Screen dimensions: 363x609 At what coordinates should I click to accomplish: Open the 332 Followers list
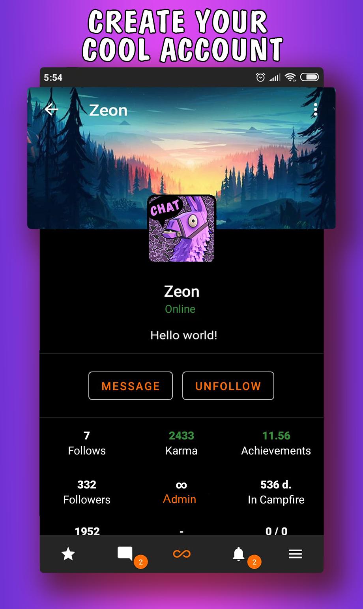(87, 492)
